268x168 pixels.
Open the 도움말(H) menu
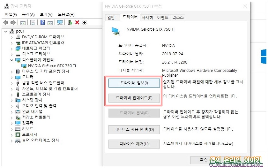tap(66, 14)
